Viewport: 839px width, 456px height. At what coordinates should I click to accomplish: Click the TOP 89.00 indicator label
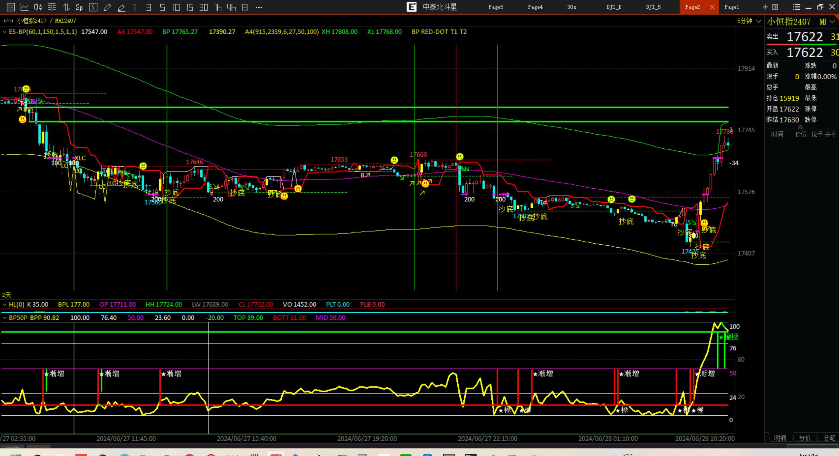pyautogui.click(x=248, y=317)
